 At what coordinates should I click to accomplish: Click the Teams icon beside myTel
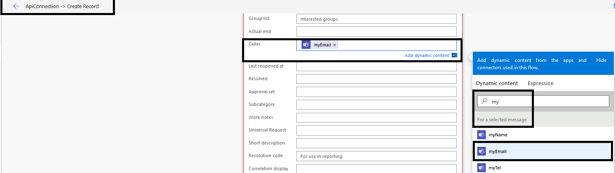[x=481, y=167]
